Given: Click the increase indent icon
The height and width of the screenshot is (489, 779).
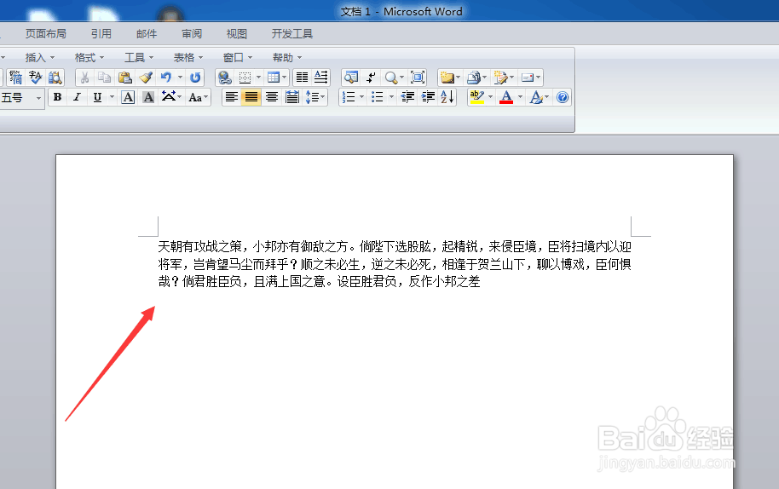Looking at the screenshot, I should 428,97.
